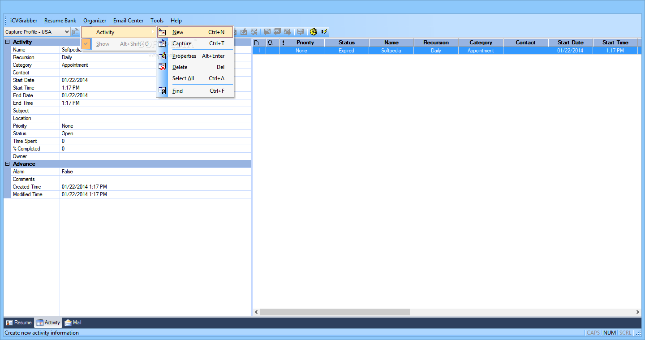Sort by the Category column header

pyautogui.click(x=481, y=43)
